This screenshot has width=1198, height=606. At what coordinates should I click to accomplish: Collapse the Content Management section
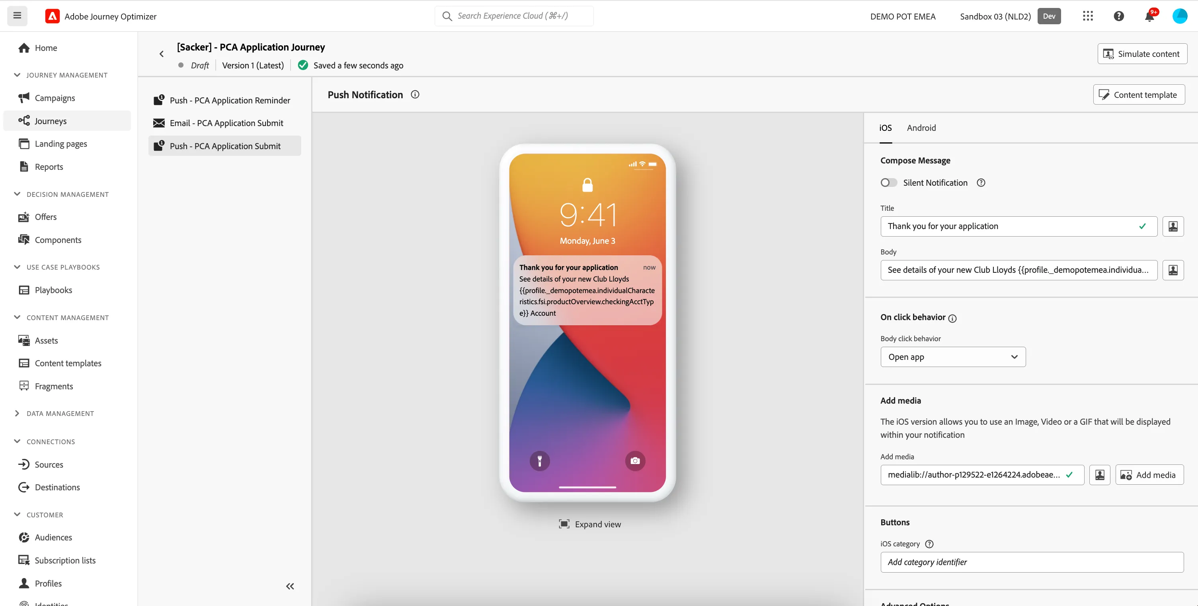tap(17, 317)
